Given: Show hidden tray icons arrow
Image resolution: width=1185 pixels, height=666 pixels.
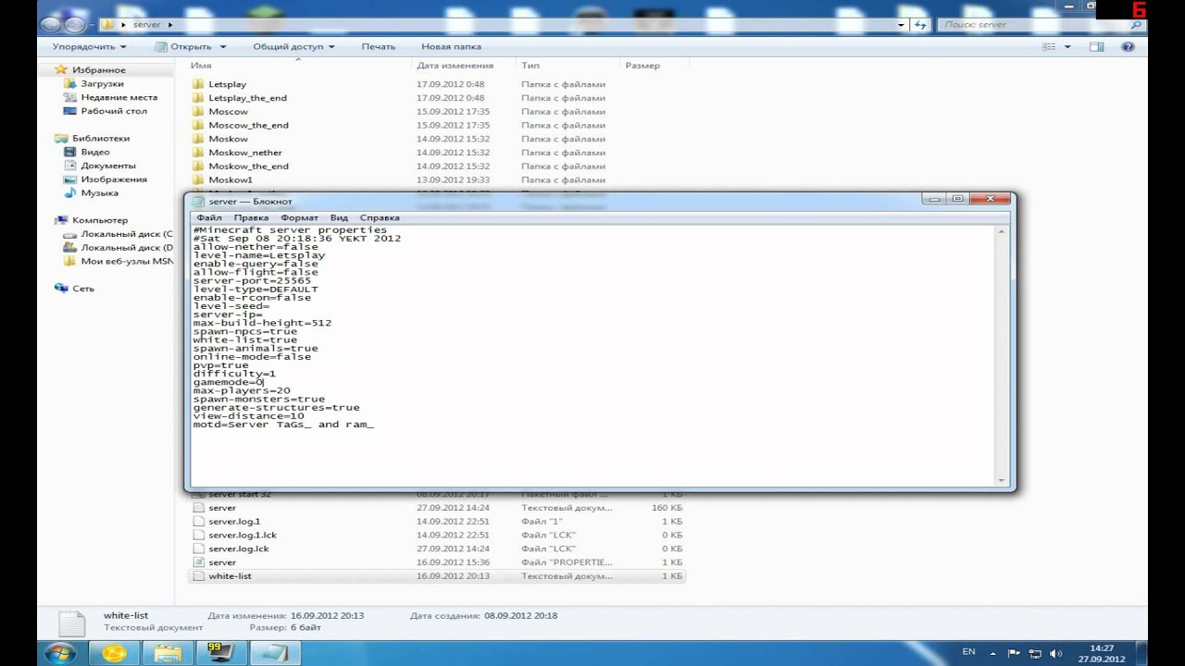Looking at the screenshot, I should (x=992, y=653).
